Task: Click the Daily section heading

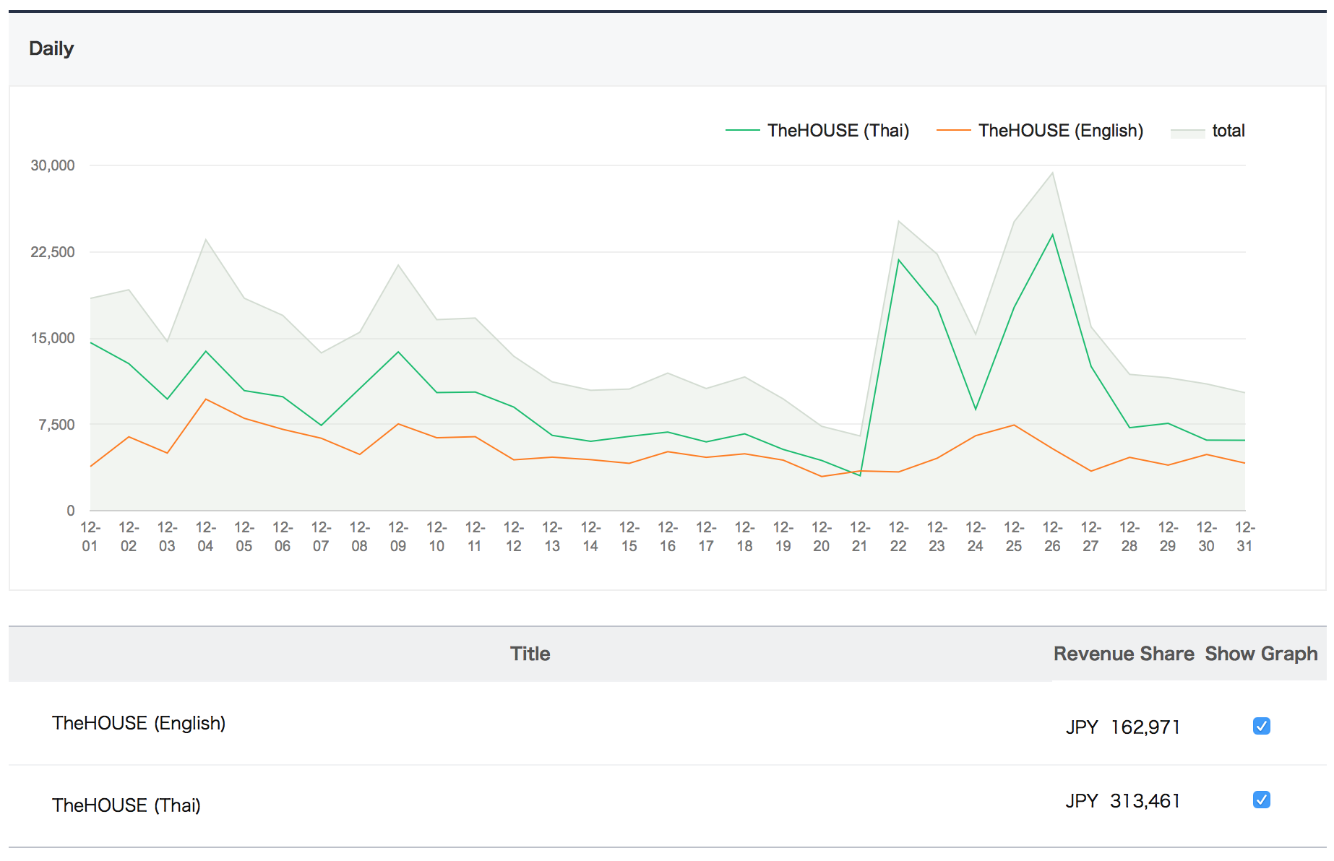Action: tap(51, 48)
